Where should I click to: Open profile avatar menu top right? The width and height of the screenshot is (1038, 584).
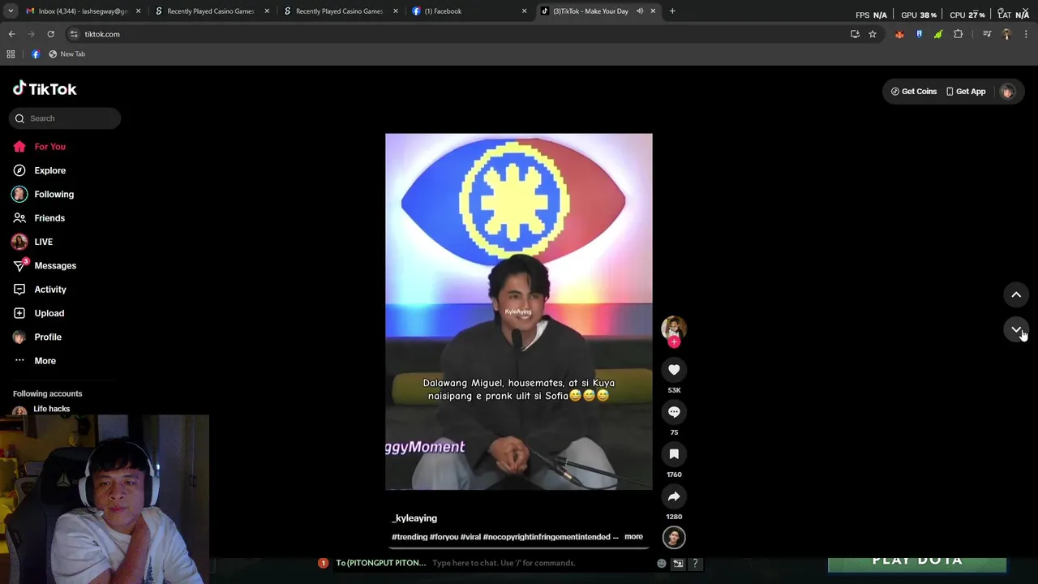point(1007,92)
